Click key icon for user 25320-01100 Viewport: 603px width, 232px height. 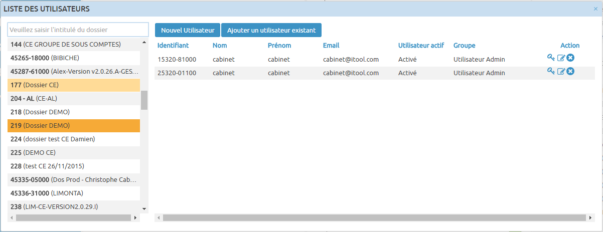coord(551,71)
